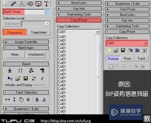Click the Max Load Preferences icon
Image resolution: width=151 pixels, height=123 pixels.
point(144,50)
